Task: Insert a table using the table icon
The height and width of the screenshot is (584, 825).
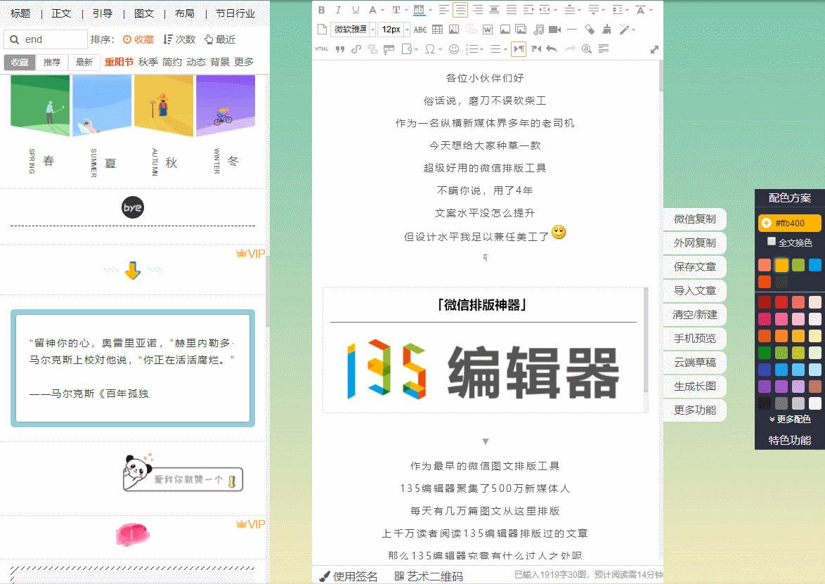Action: pyautogui.click(x=437, y=30)
